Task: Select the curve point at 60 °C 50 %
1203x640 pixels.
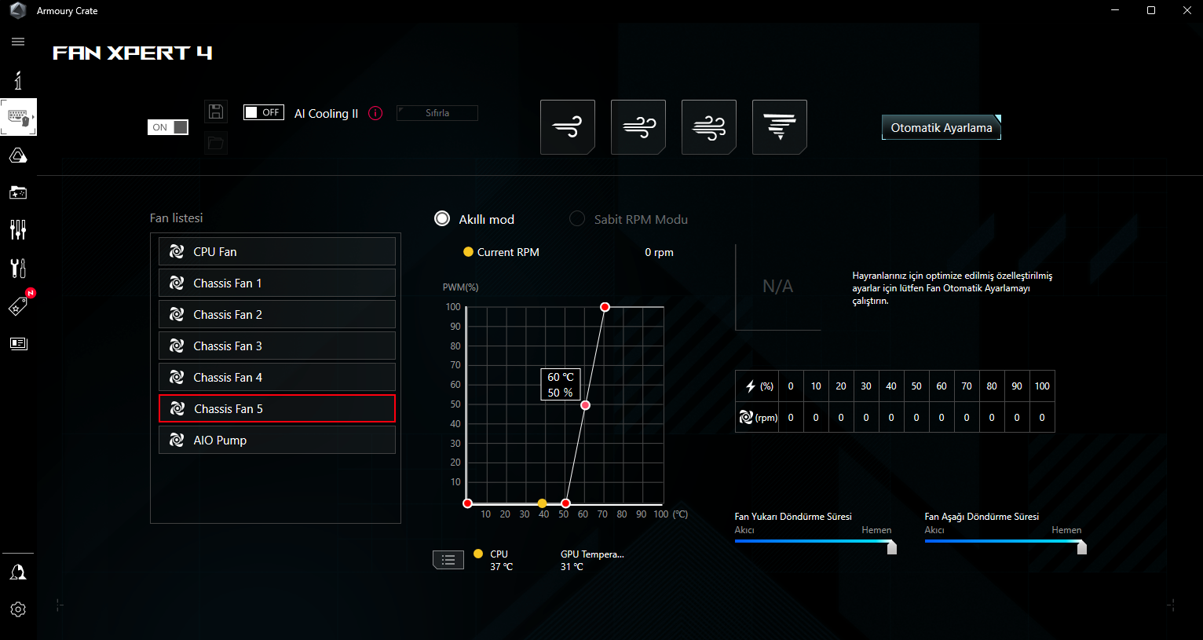Action: coord(585,405)
